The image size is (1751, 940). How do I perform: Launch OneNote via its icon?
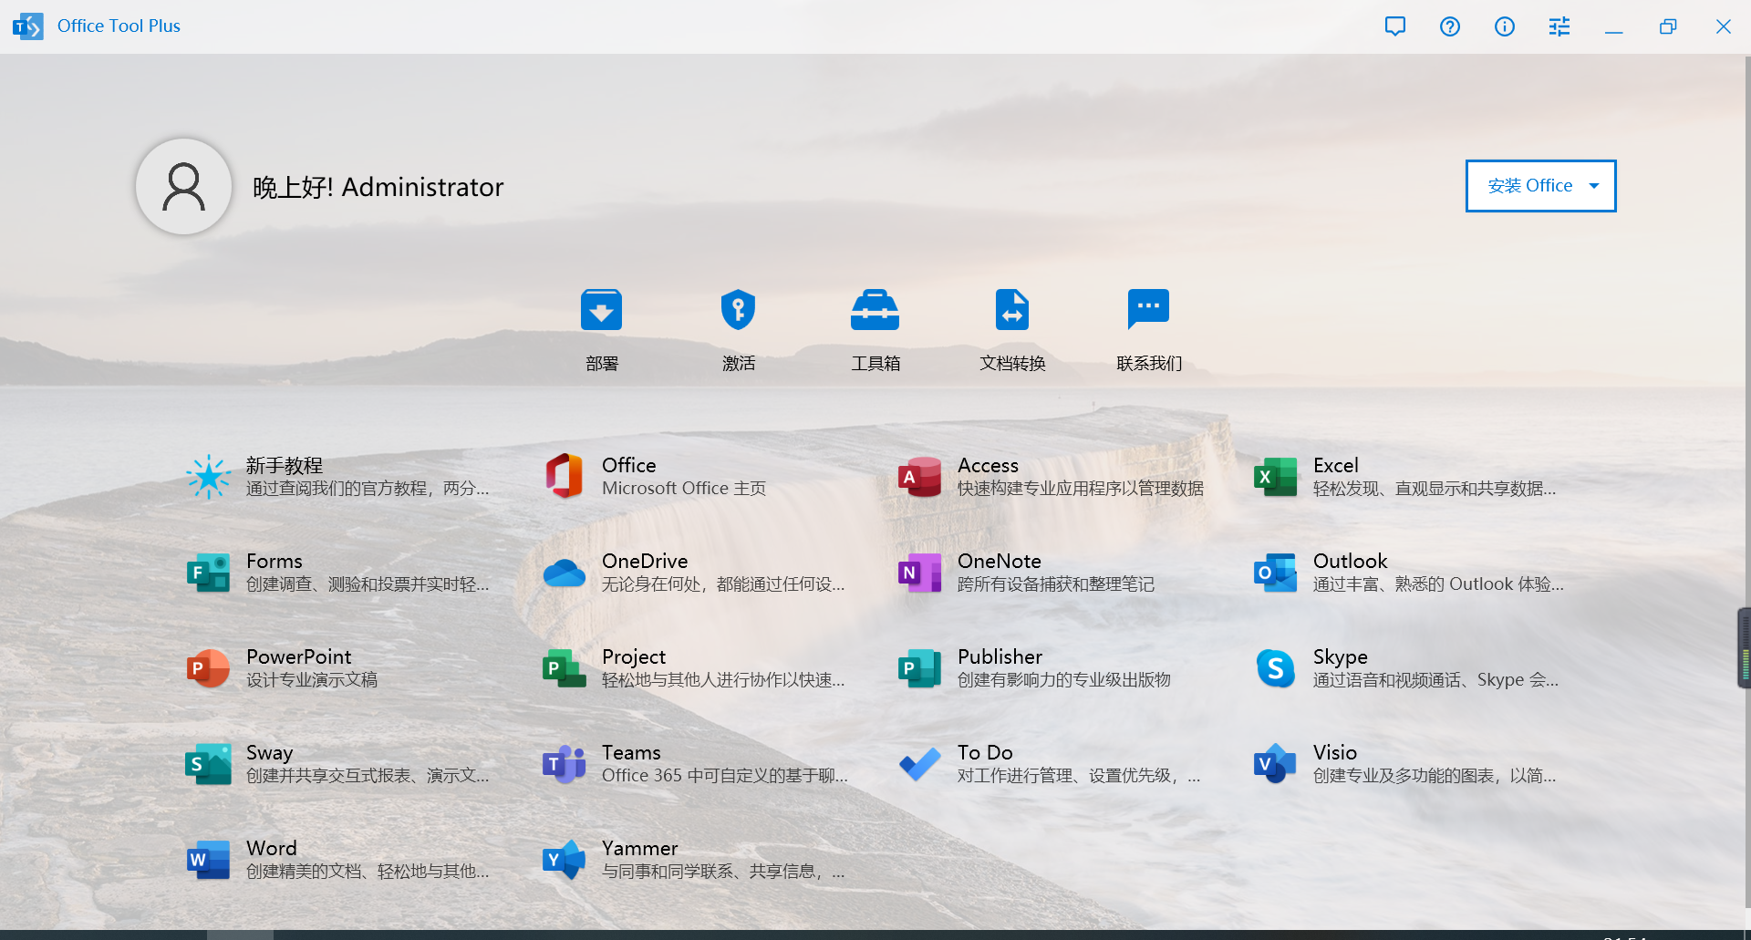[x=919, y=573]
